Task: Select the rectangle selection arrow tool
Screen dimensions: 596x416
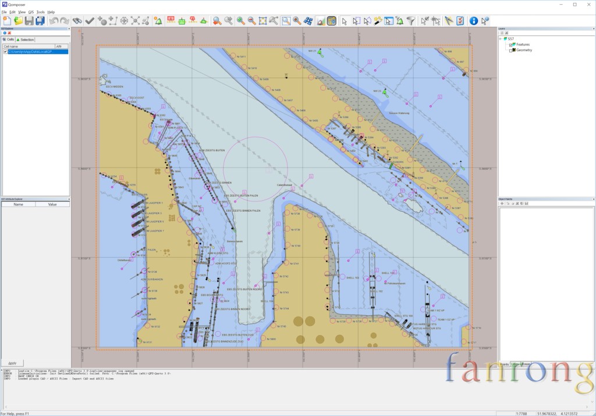Action: 356,21
